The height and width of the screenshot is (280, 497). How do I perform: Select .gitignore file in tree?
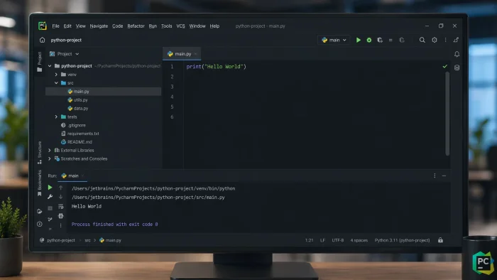coord(73,125)
